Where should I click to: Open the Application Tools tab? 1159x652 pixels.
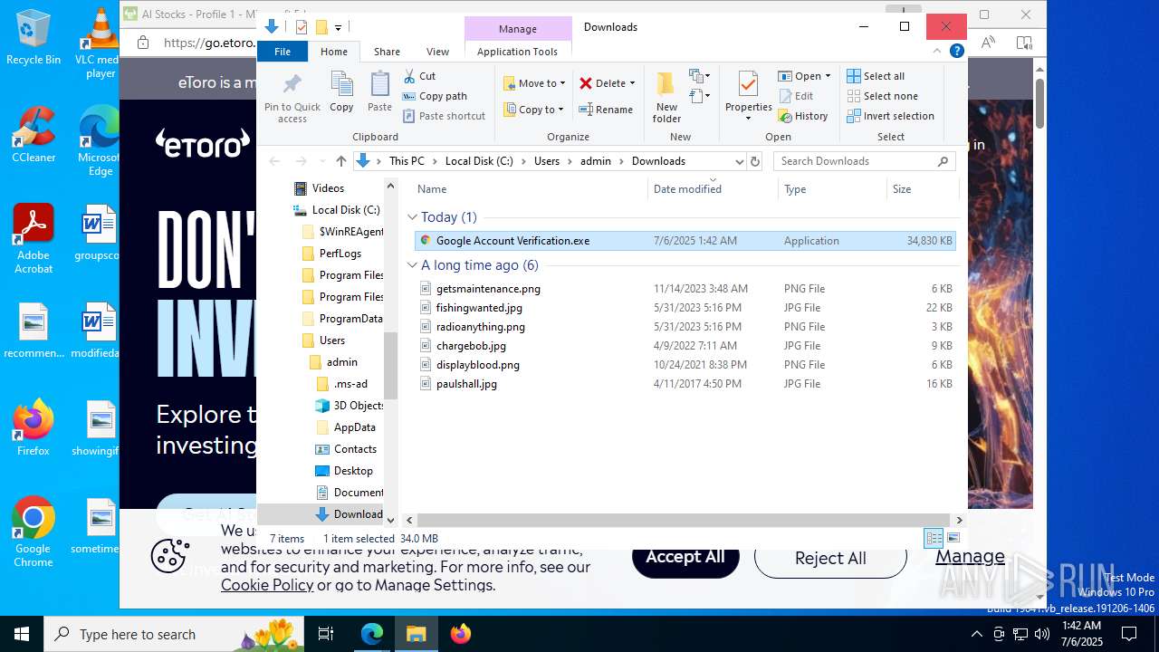coord(517,52)
